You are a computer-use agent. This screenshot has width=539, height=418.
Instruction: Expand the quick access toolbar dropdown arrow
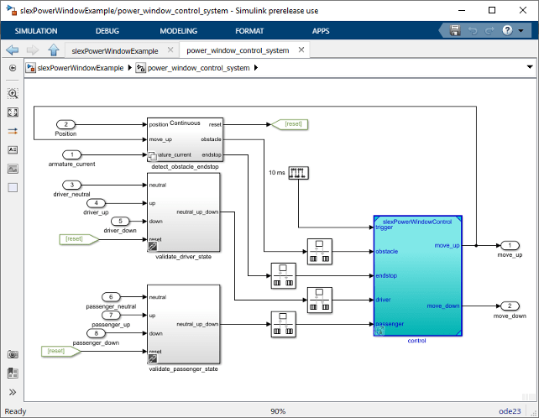click(x=521, y=30)
